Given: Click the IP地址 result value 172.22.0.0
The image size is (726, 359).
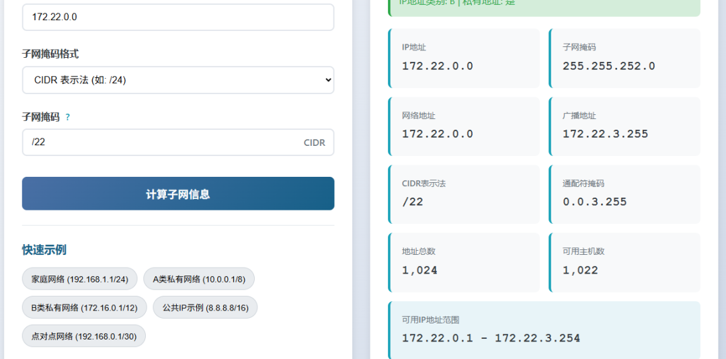Looking at the screenshot, I should click(x=438, y=66).
